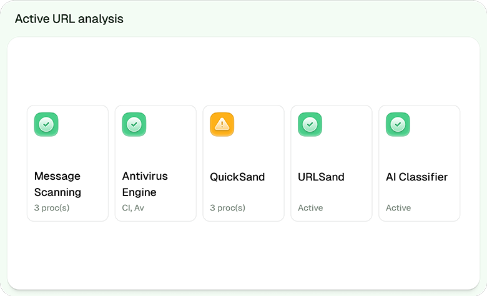Open the AI Classifier card title
487x296 pixels.
pos(416,177)
